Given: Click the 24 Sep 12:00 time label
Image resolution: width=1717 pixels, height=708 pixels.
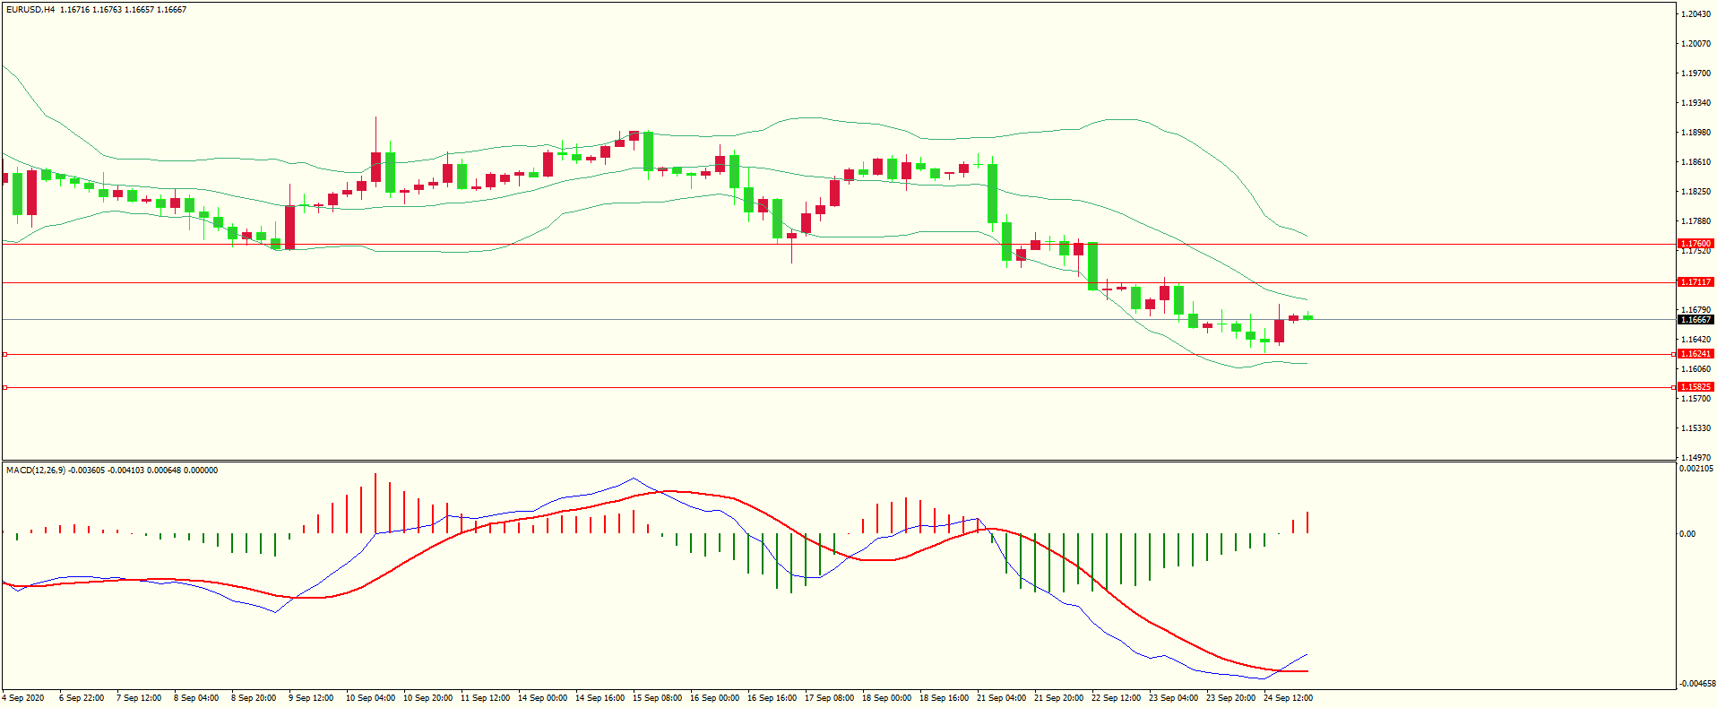Looking at the screenshot, I should pos(1288,698).
